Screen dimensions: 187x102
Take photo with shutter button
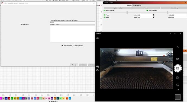coord(178,68)
